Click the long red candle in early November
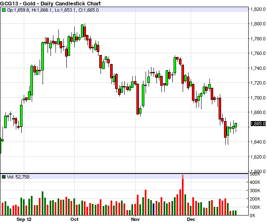 138,99
